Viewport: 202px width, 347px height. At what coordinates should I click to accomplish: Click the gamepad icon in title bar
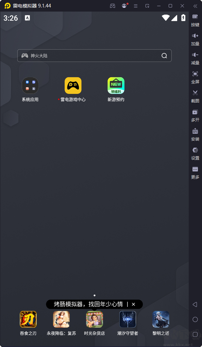click(113, 6)
